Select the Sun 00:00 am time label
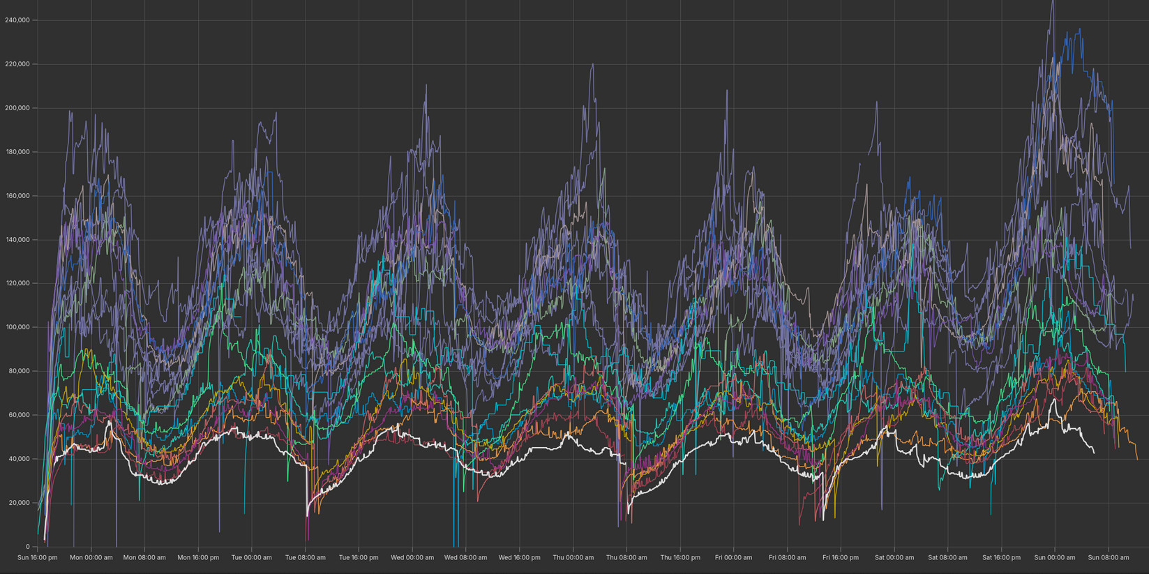Screen dimensions: 1149x574 coord(1055,557)
